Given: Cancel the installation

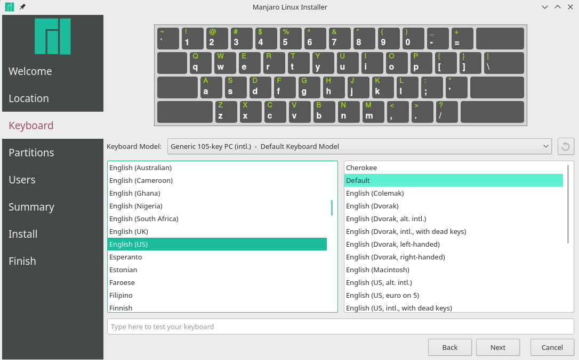Looking at the screenshot, I should pos(552,347).
